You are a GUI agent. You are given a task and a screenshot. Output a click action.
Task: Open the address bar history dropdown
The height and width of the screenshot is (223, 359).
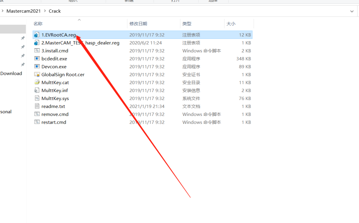click(352, 11)
